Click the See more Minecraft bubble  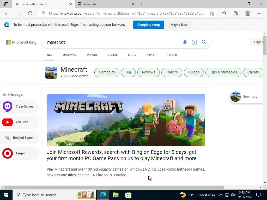[246, 97]
